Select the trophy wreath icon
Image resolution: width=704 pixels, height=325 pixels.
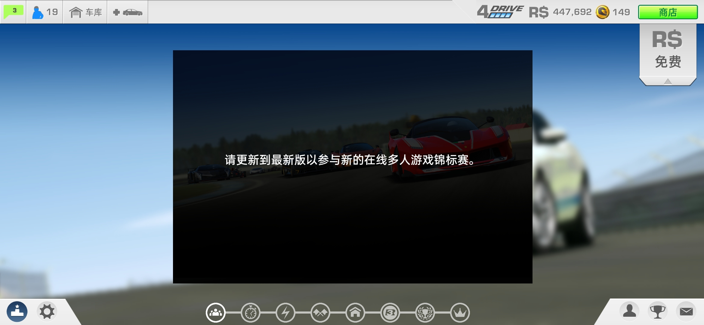(x=425, y=313)
